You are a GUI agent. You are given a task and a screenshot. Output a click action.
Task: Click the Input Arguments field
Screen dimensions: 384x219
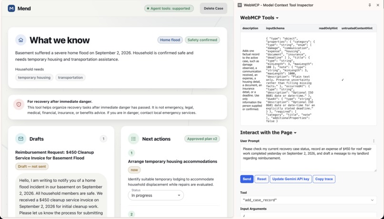click(x=308, y=215)
